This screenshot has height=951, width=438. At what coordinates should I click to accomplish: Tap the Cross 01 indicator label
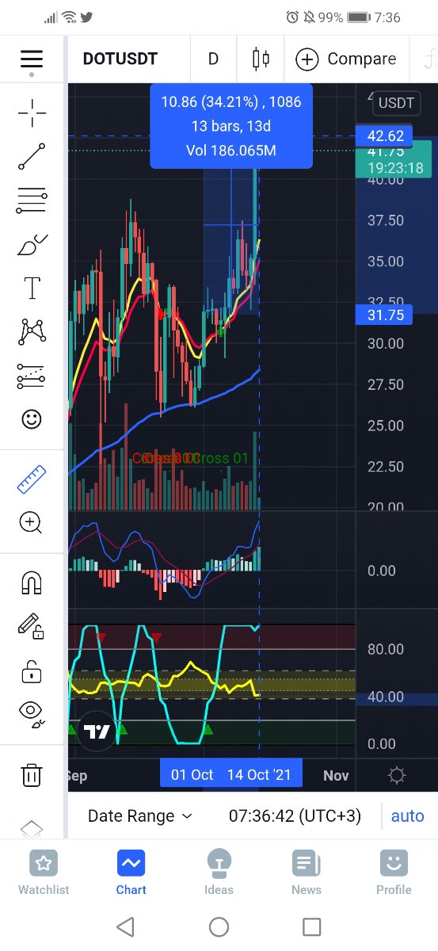pos(219,458)
